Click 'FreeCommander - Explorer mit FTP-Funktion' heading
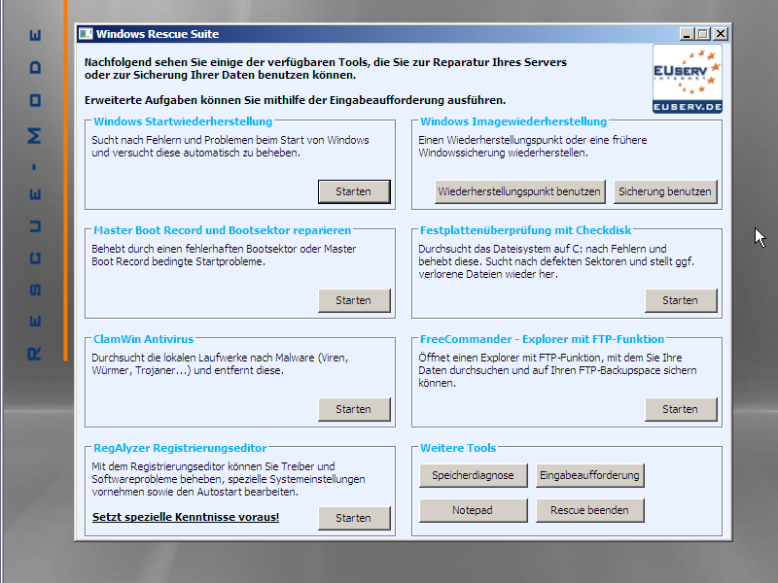This screenshot has width=778, height=583. pyautogui.click(x=542, y=339)
